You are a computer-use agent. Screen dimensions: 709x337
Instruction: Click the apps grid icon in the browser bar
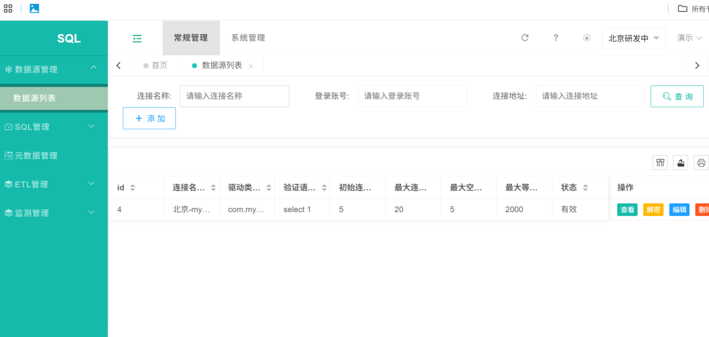(8, 8)
